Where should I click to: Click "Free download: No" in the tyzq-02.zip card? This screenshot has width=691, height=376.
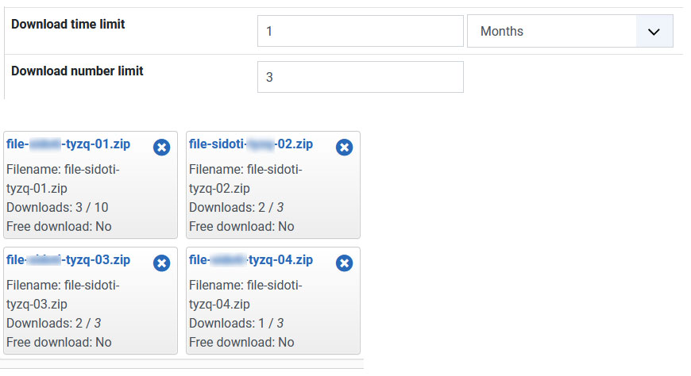pyautogui.click(x=241, y=227)
